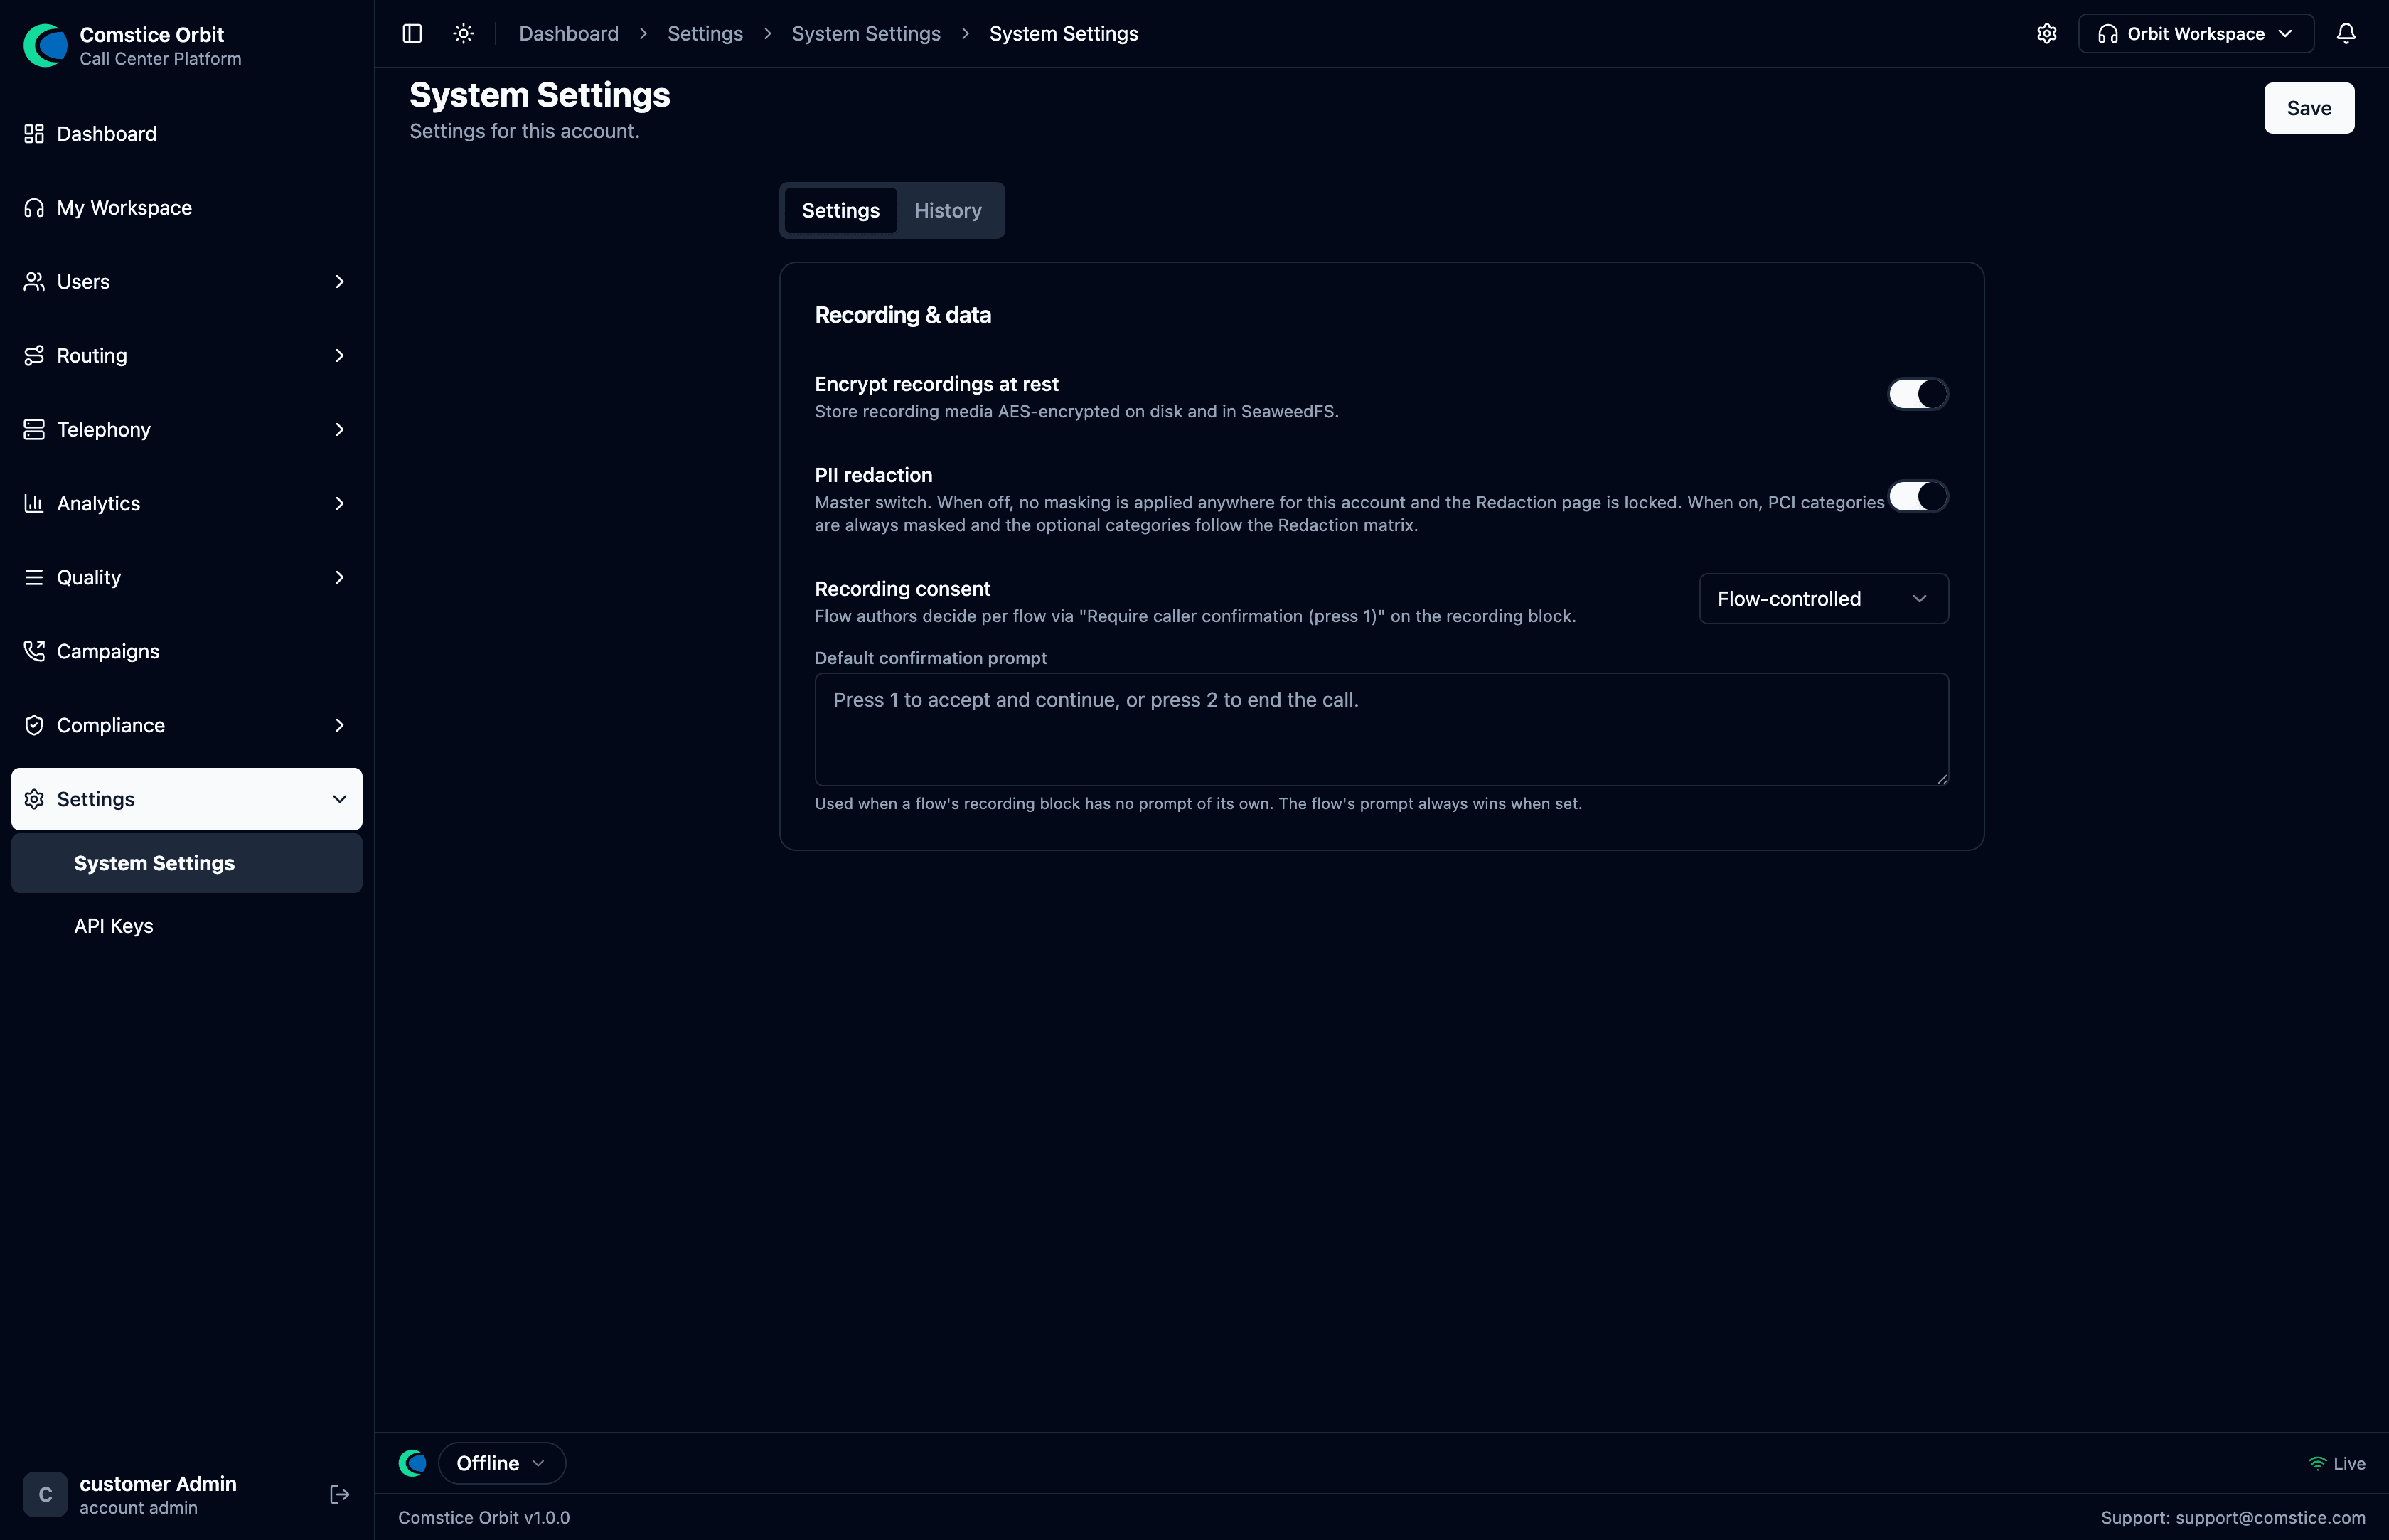Click the Settings gear icon in sidebar
The image size is (2389, 1540).
[34, 800]
